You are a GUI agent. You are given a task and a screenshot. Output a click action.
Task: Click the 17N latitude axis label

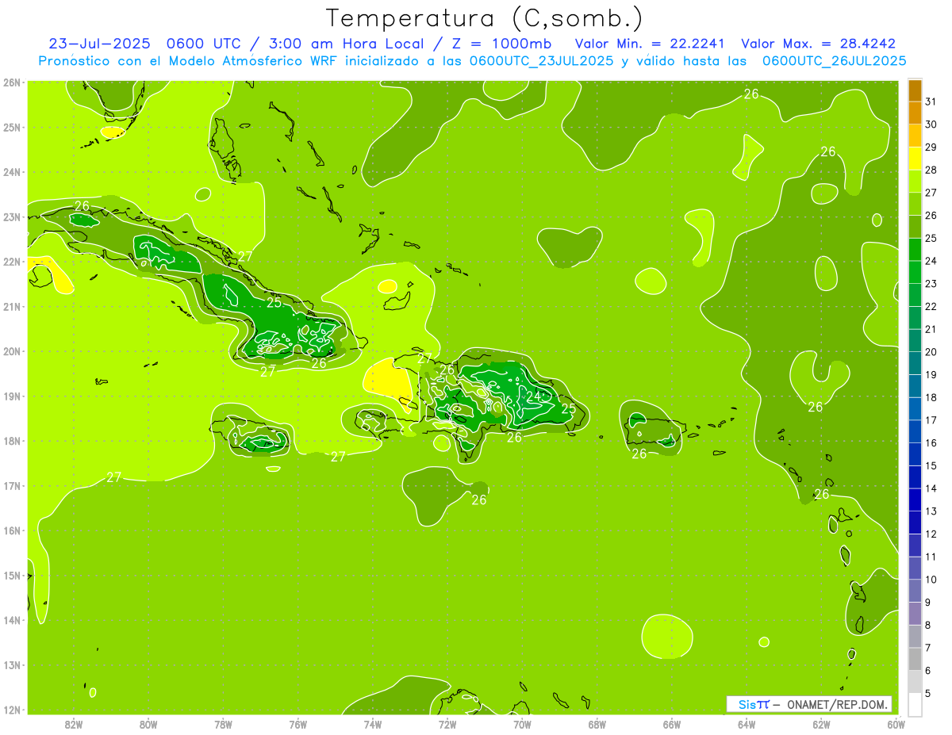[12, 485]
